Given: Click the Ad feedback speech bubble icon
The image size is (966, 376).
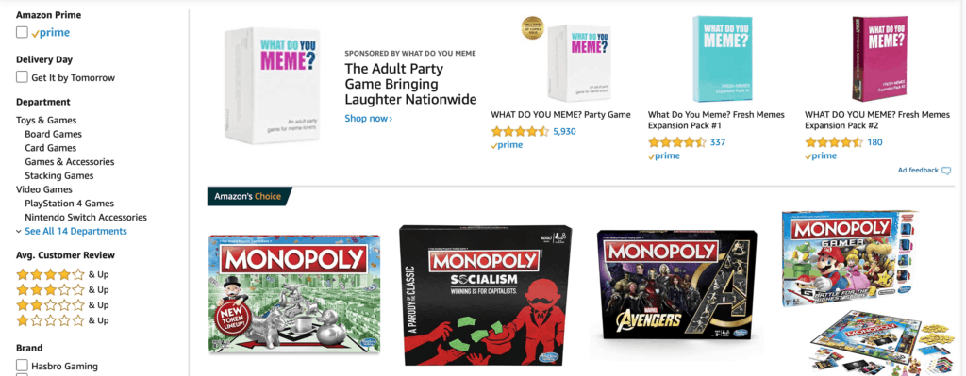Looking at the screenshot, I should pyautogui.click(x=946, y=171).
